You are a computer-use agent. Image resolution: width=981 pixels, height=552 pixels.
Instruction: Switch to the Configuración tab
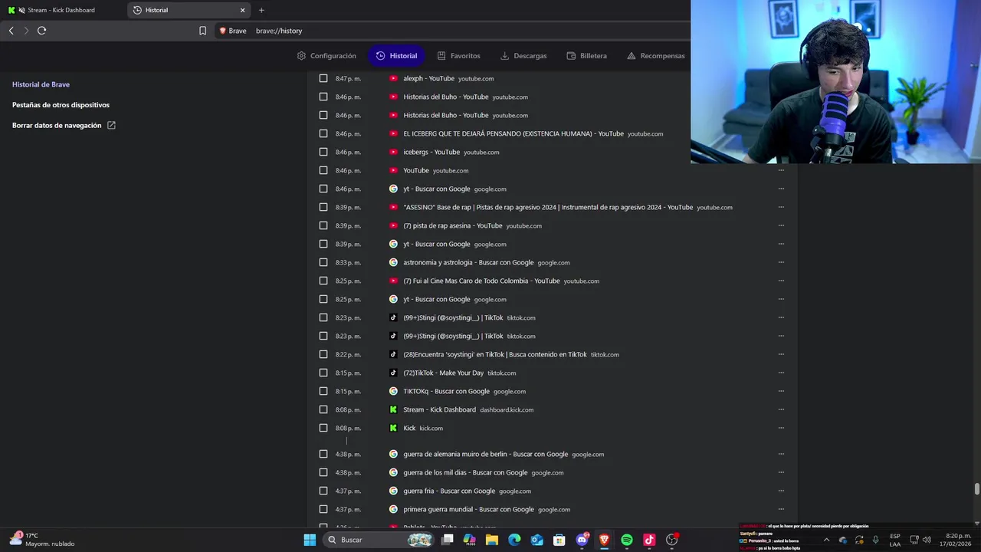326,56
